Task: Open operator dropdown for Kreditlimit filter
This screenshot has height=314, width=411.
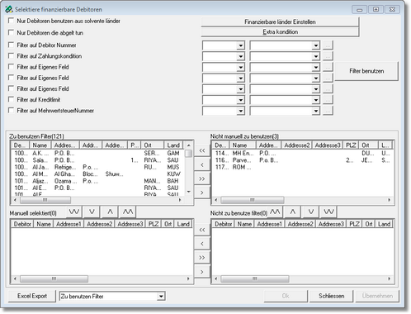Action: pos(241,100)
